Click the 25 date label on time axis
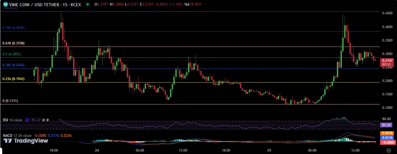The width and height of the screenshot is (397, 154). (x=269, y=150)
